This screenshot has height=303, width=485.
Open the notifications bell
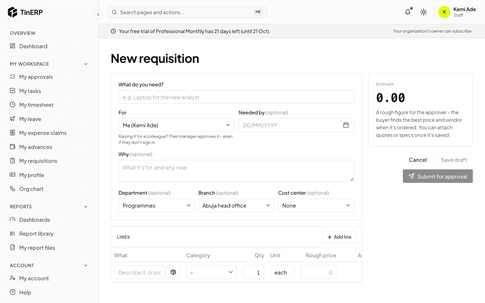click(407, 12)
